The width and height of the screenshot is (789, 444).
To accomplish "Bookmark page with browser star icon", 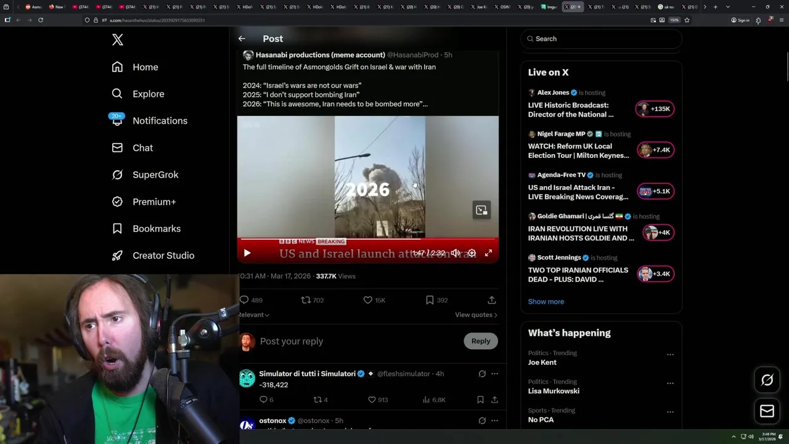I will tap(687, 20).
